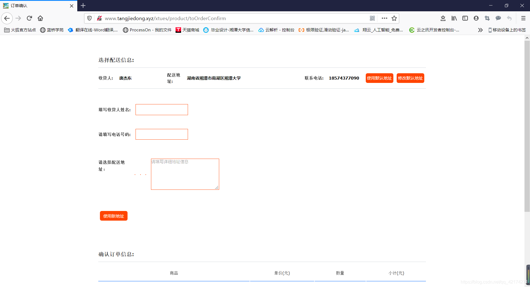This screenshot has width=530, height=287.
Task: Click the forward navigation arrow
Action: [18, 18]
